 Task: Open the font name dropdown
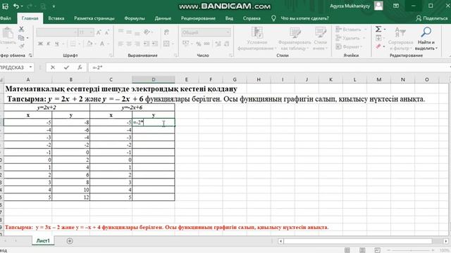pyautogui.click(x=75, y=32)
